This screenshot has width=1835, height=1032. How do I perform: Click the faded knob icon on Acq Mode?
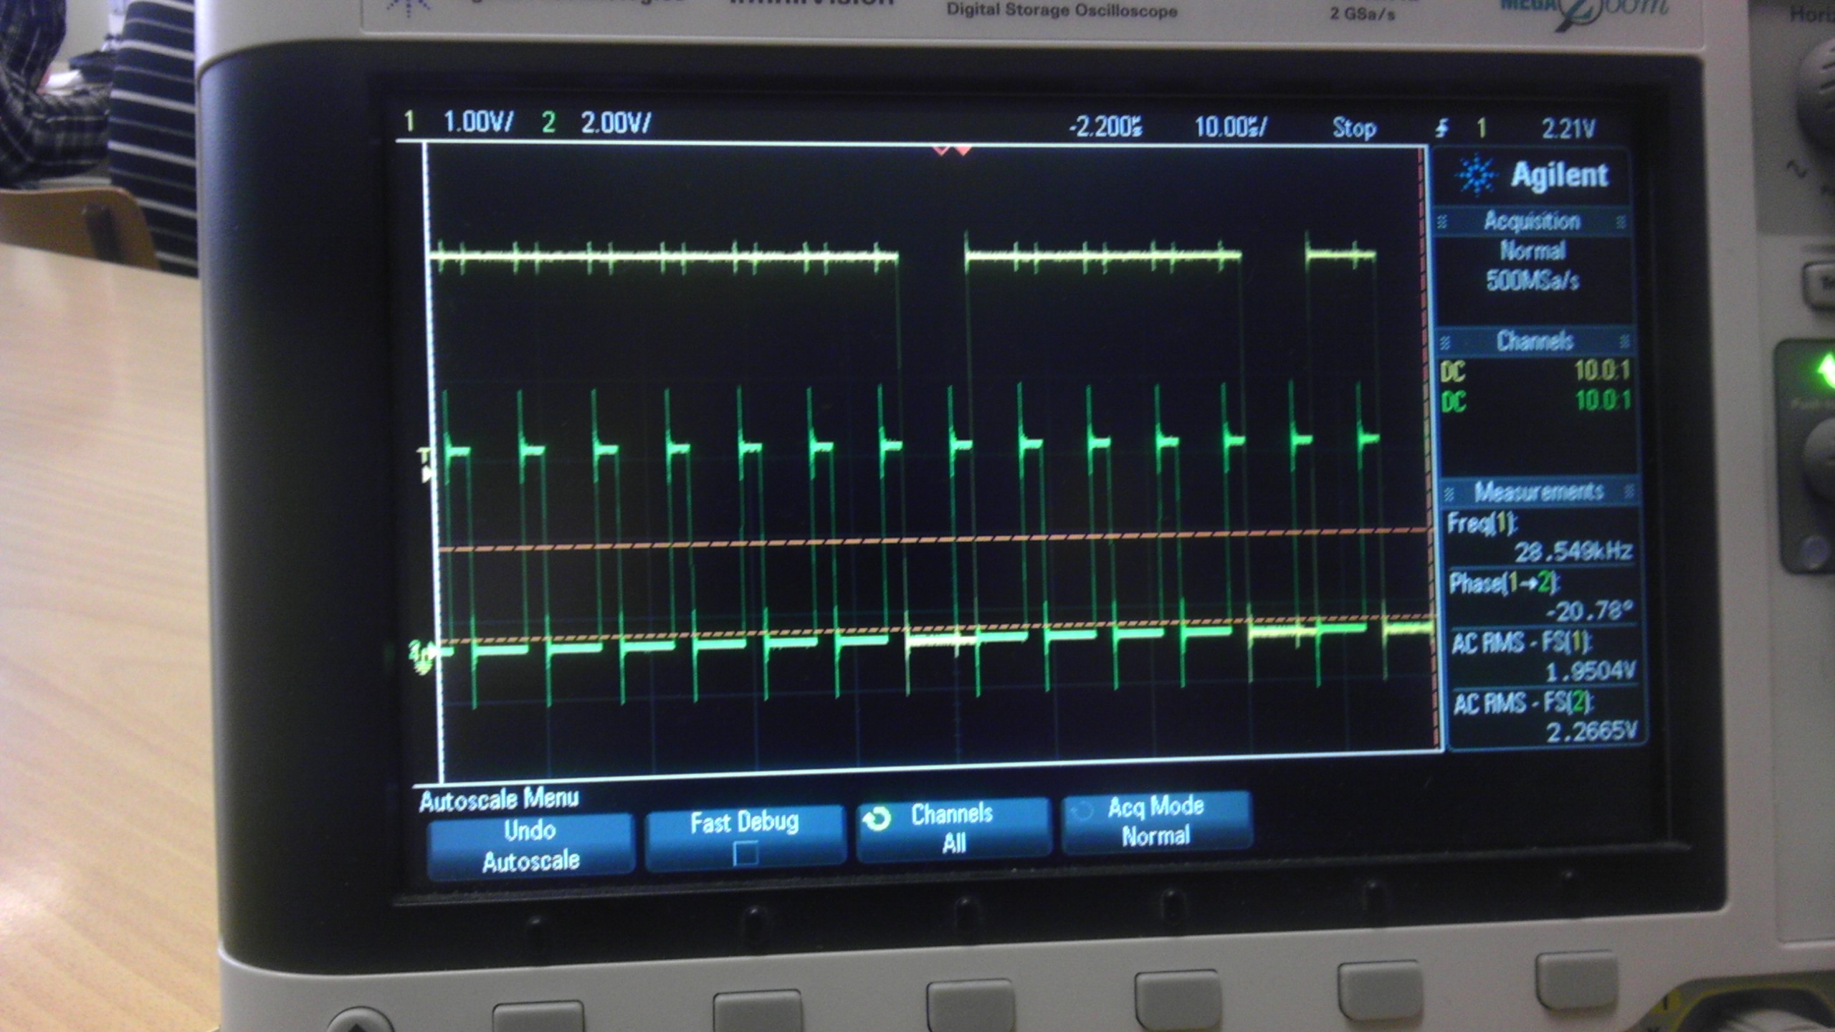click(1082, 811)
